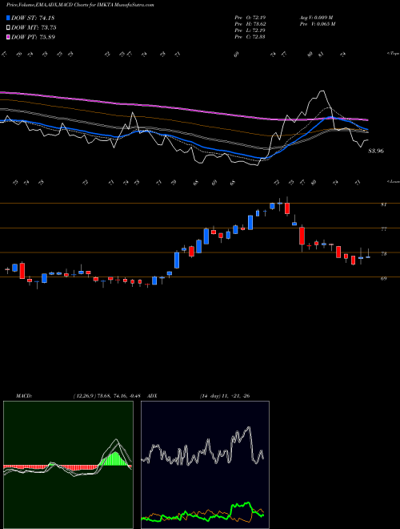Screen dimensions: 400x529
Task: Click the ADX chart panel
Action: tap(205, 465)
